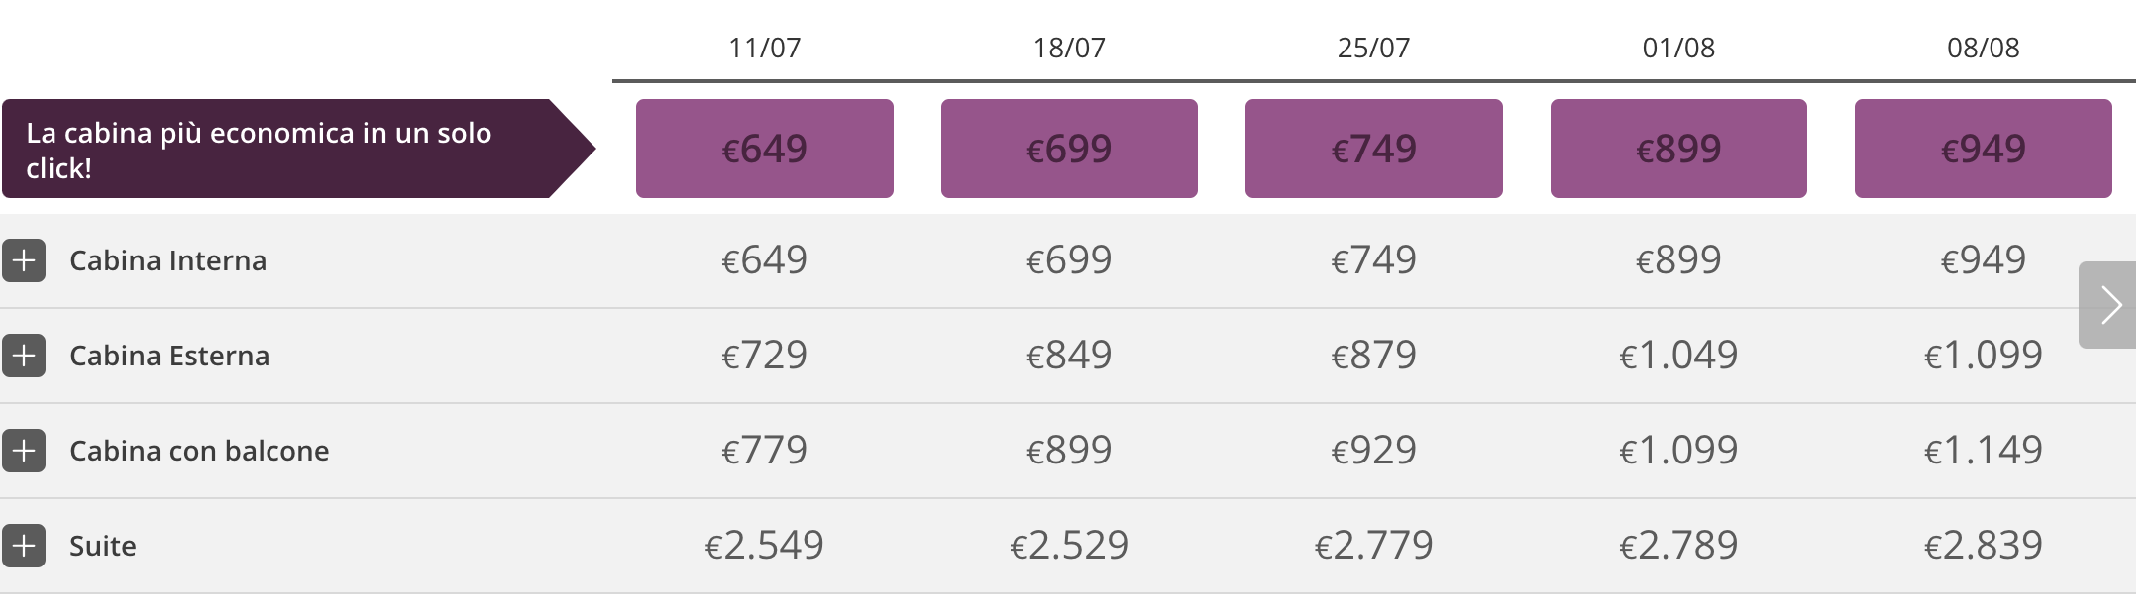Expand the Cabina Interna row
The width and height of the screenshot is (2154, 616).
24,260
